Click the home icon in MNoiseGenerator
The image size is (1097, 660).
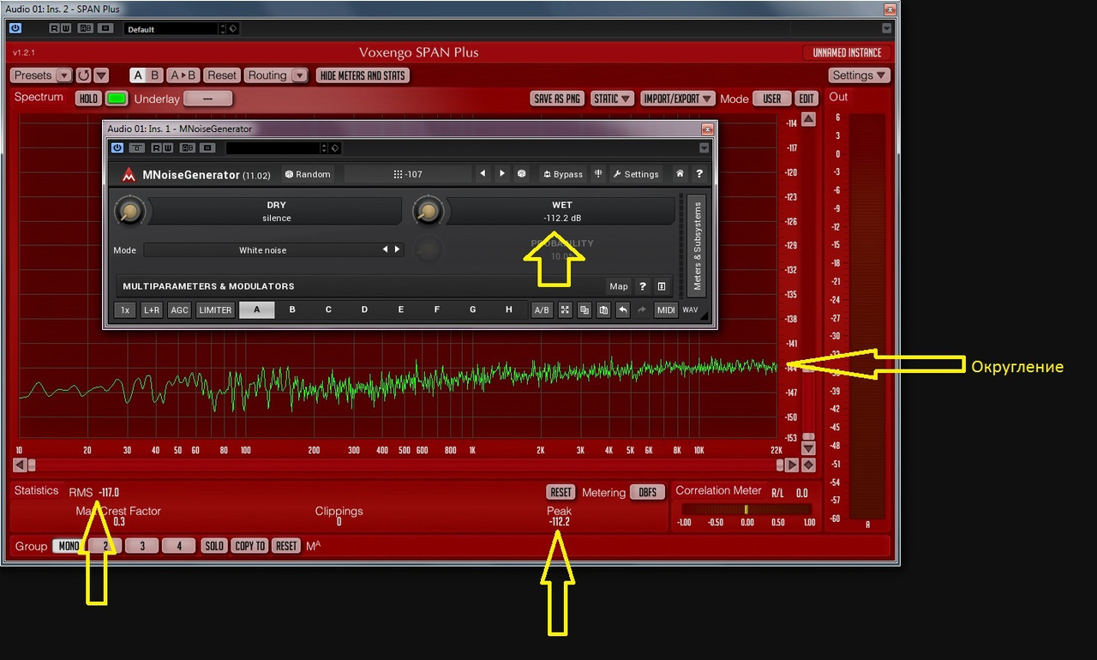click(x=680, y=174)
